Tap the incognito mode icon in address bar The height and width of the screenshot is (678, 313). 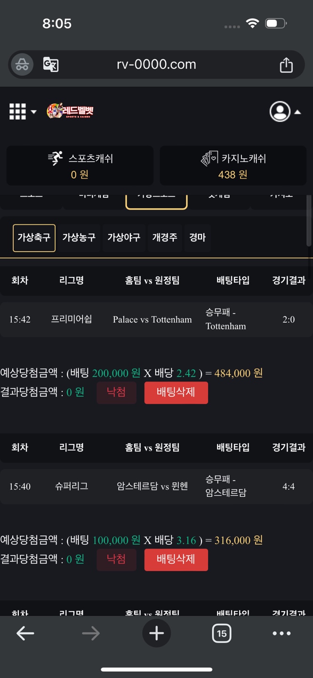[22, 65]
